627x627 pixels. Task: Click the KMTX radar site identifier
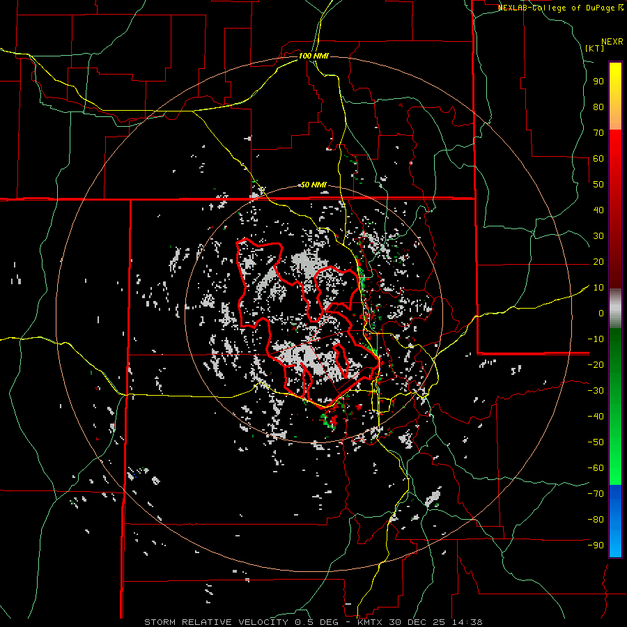tap(371, 622)
